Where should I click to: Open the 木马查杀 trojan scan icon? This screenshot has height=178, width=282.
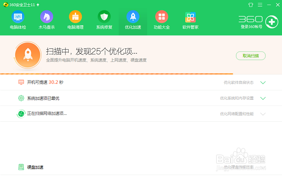click(47, 17)
